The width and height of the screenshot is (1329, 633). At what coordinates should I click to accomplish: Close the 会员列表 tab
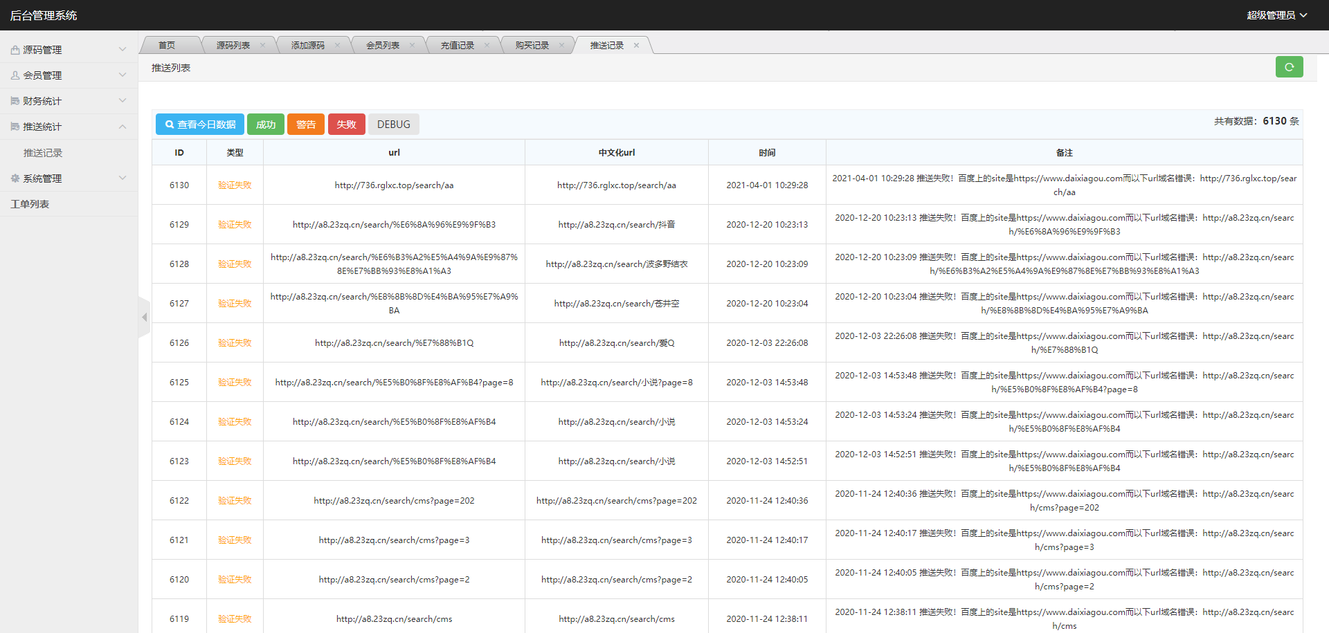coord(412,46)
